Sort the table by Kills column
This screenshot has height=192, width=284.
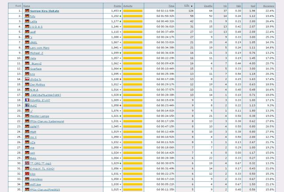pyautogui.click(x=186, y=6)
